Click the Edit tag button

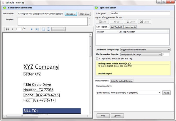tap(102, 22)
